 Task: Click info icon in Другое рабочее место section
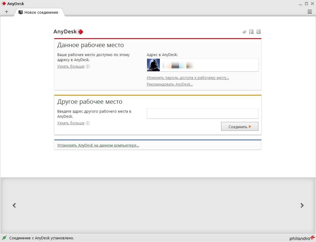[x=88, y=123]
